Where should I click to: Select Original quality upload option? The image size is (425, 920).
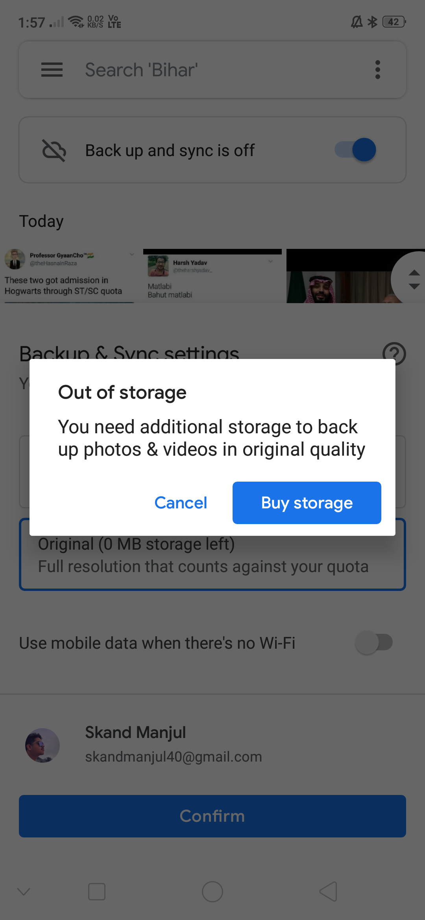(213, 554)
